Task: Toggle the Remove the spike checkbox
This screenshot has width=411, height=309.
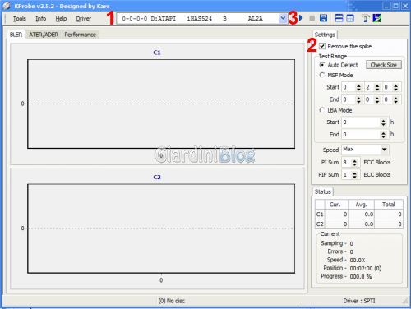Action: [x=322, y=46]
